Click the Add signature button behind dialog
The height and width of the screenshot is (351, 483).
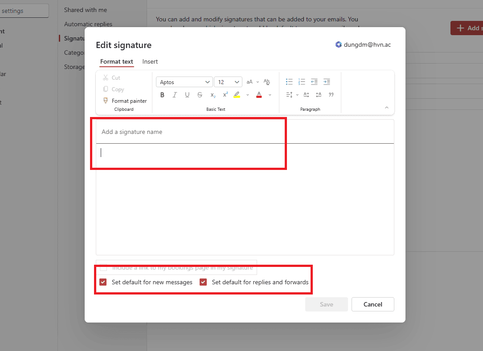(x=467, y=28)
